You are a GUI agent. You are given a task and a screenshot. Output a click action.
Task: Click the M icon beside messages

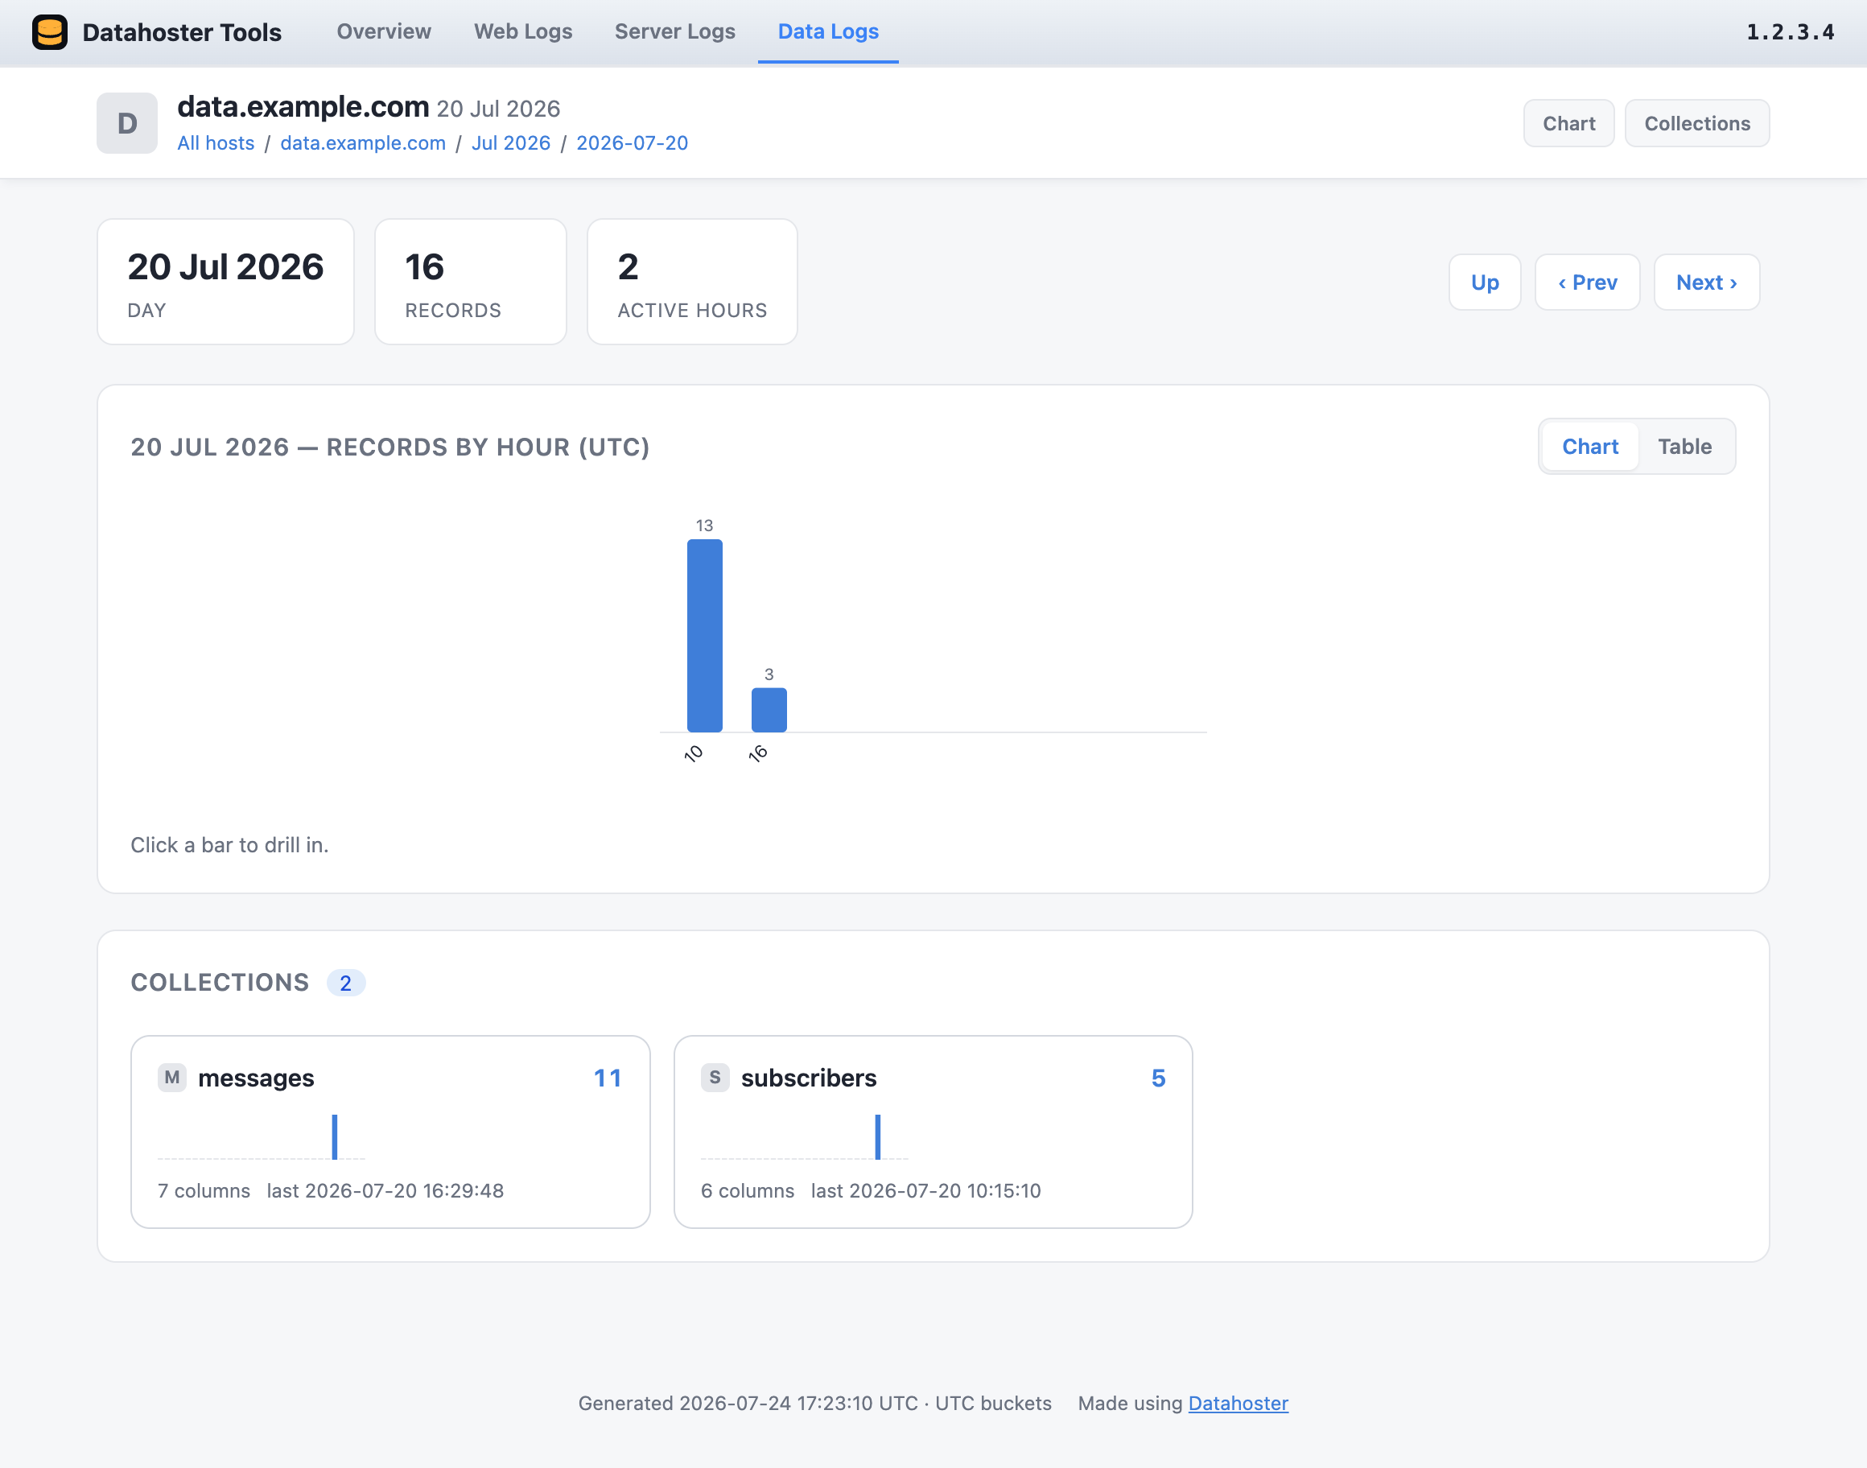click(x=172, y=1077)
